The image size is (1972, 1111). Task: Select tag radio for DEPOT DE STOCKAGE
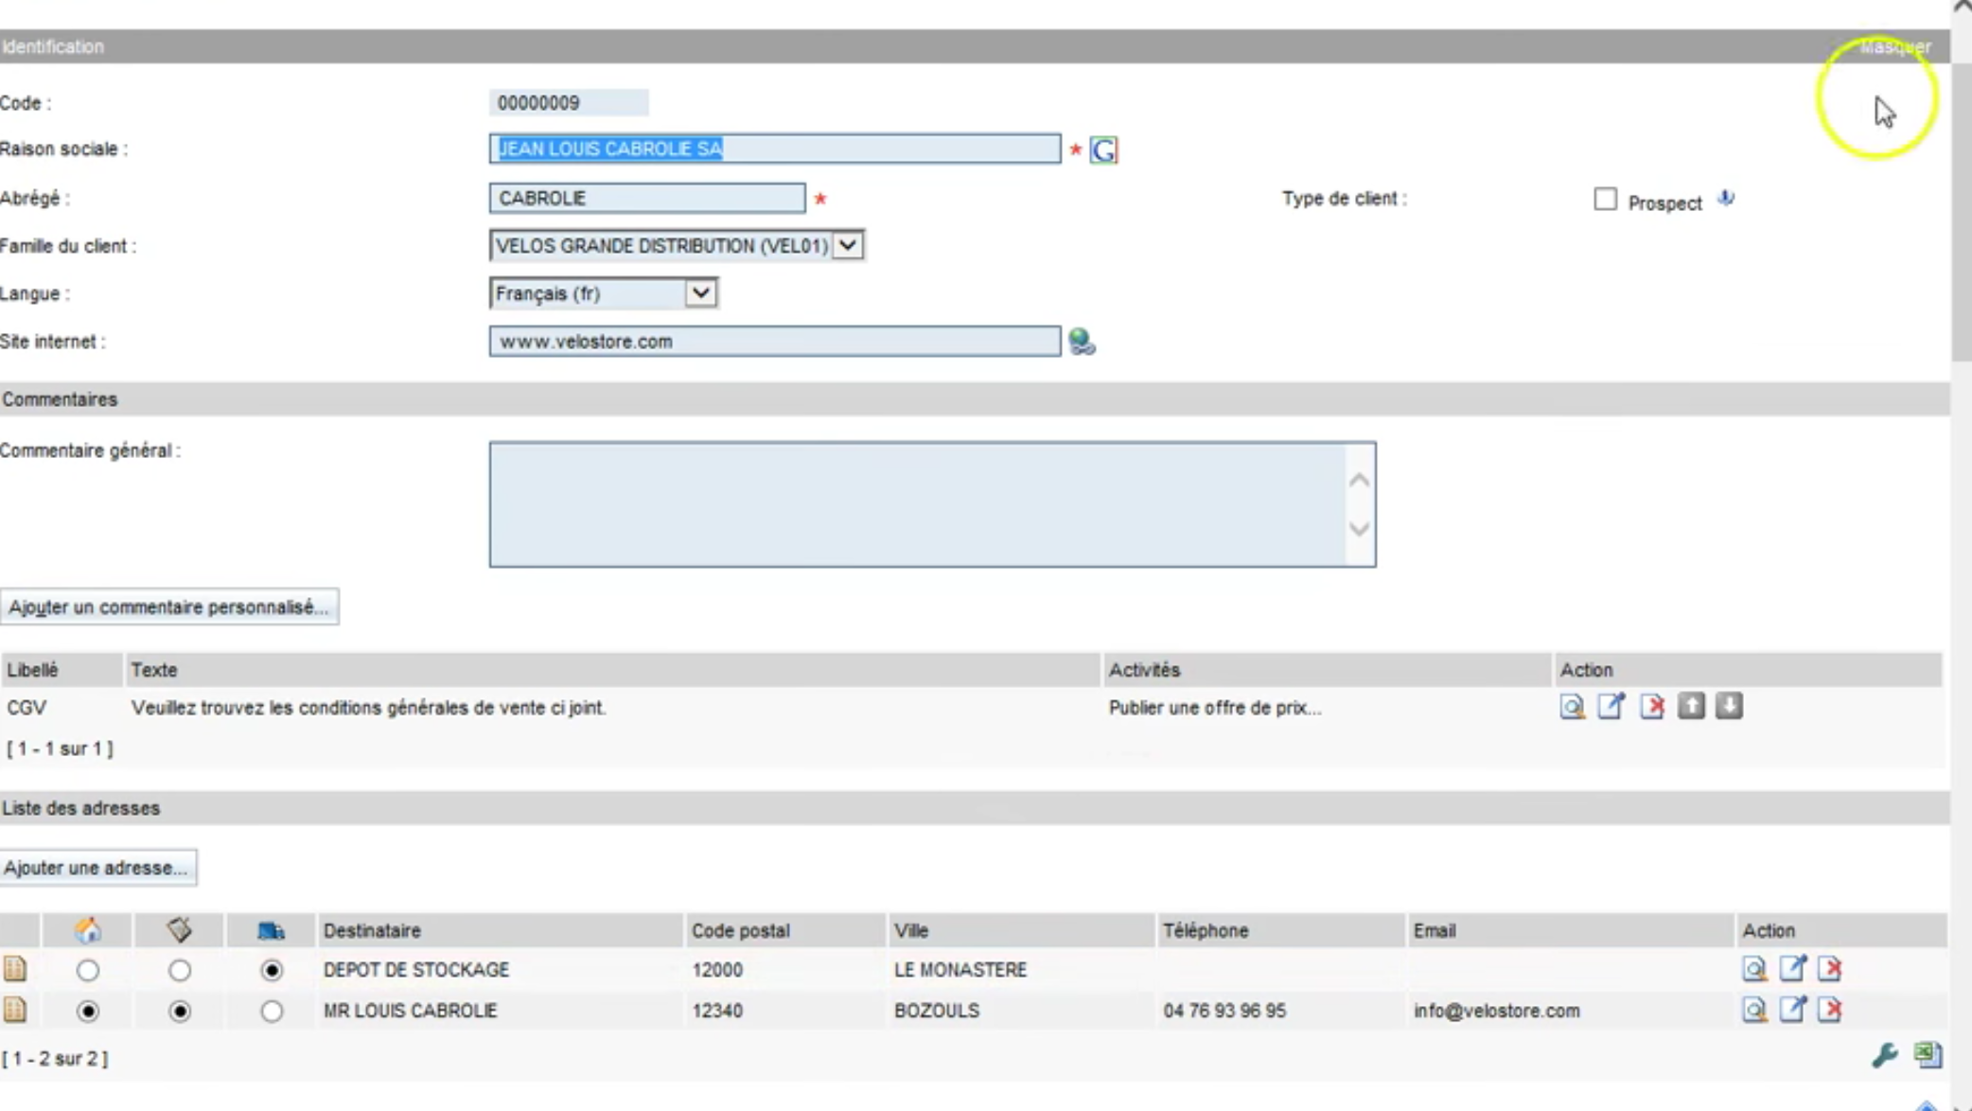tap(180, 970)
